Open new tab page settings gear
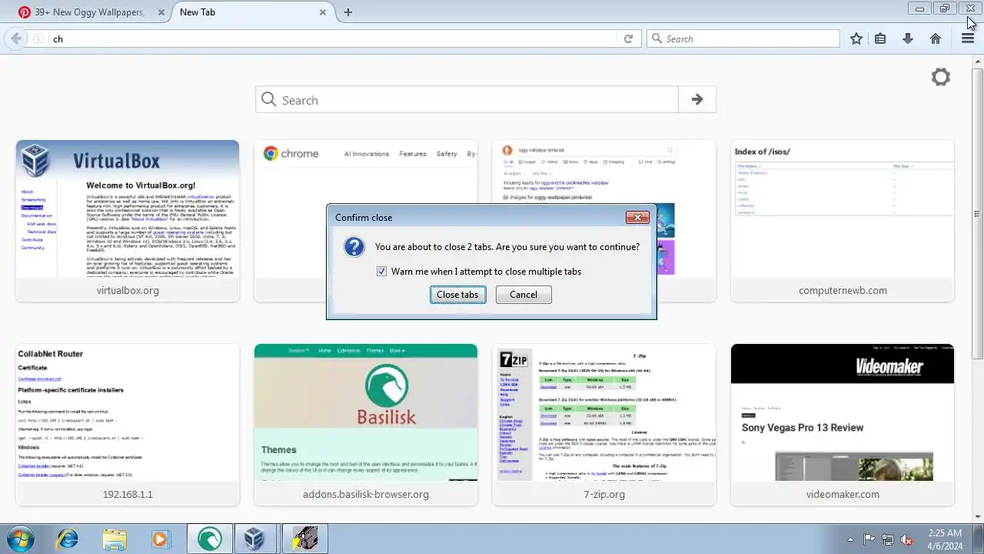This screenshot has height=554, width=984. coord(941,77)
